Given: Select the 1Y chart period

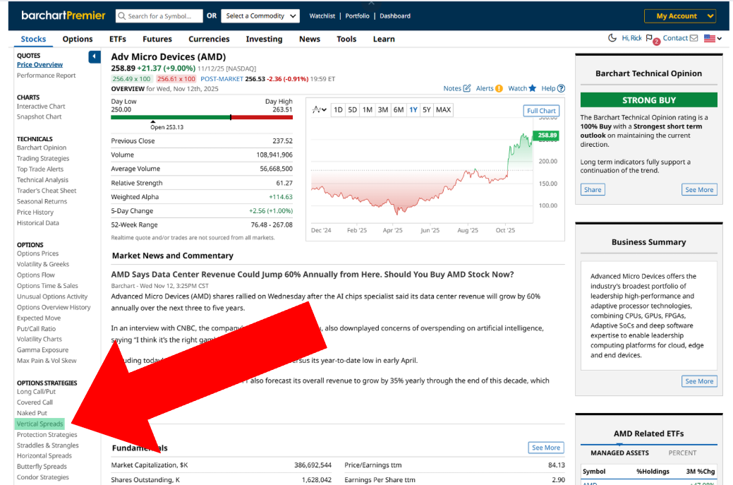Looking at the screenshot, I should point(413,110).
